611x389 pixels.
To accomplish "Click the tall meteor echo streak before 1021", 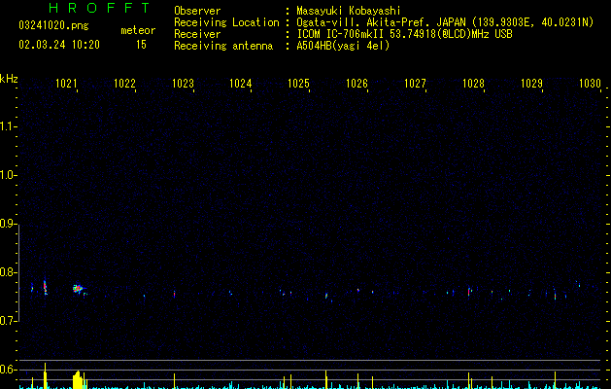I will (46, 288).
